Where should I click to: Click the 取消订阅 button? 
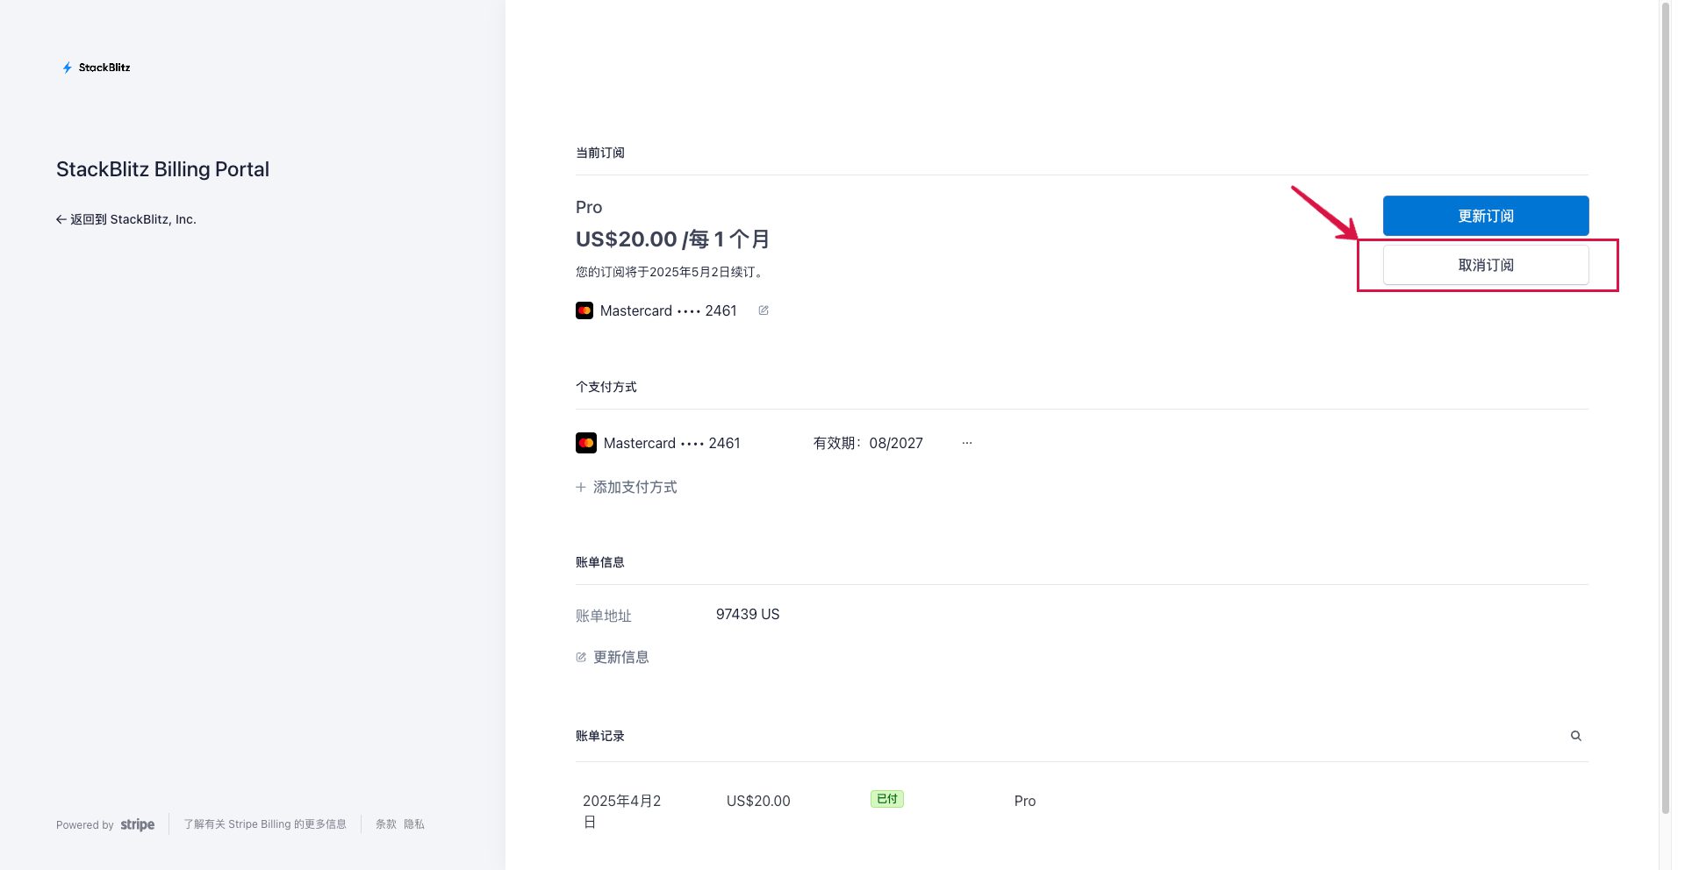1486,265
